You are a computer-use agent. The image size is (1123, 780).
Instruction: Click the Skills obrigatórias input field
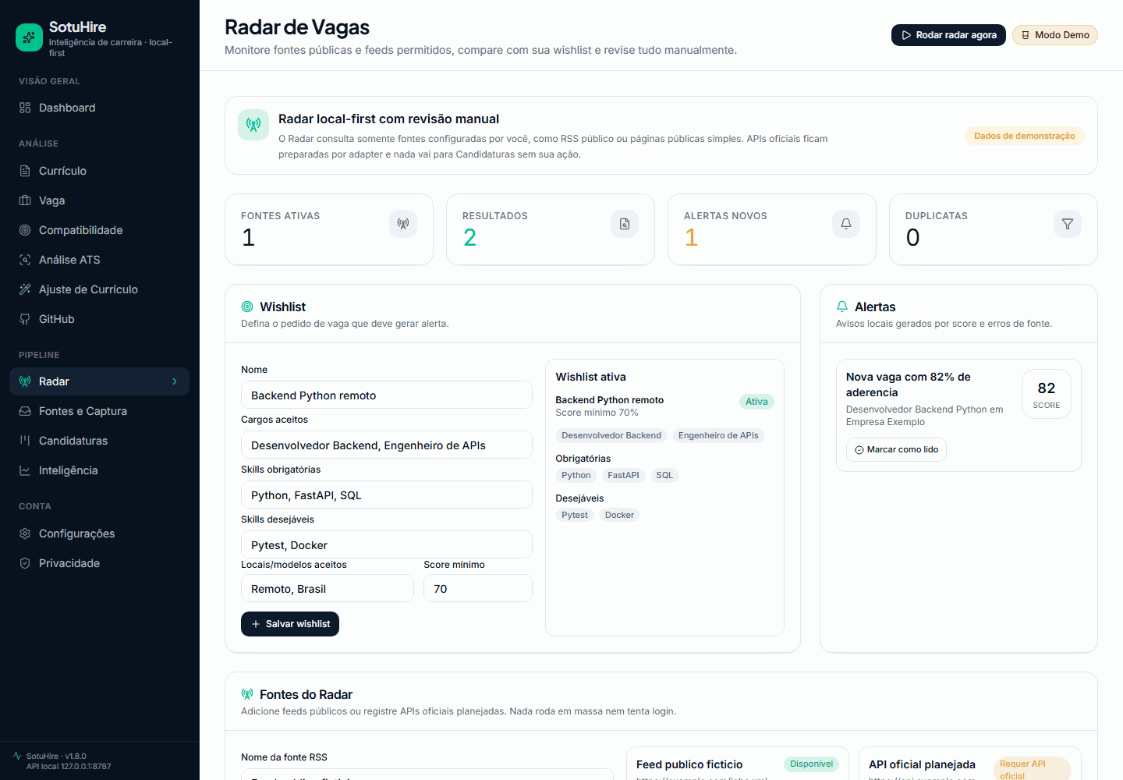(x=387, y=495)
